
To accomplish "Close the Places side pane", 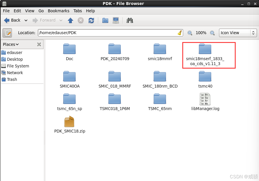I will tap(39, 44).
